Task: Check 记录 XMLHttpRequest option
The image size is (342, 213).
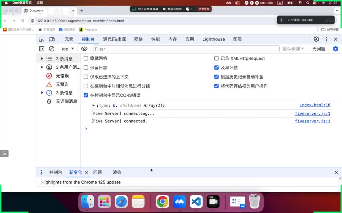Action: point(216,59)
